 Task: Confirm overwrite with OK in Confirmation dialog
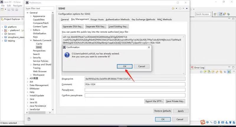pyautogui.click(x=124, y=66)
